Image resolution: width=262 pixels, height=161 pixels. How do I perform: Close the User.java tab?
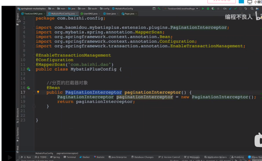click(x=118, y=14)
